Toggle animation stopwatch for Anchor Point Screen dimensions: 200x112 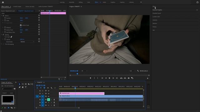(5, 30)
